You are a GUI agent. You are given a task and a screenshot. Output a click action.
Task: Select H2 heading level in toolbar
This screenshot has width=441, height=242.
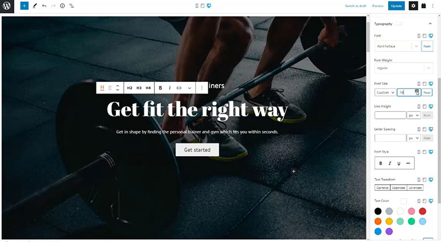(130, 88)
